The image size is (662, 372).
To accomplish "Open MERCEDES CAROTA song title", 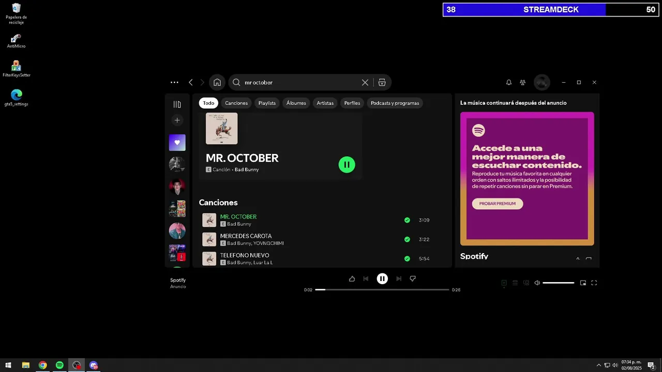I will pyautogui.click(x=246, y=236).
